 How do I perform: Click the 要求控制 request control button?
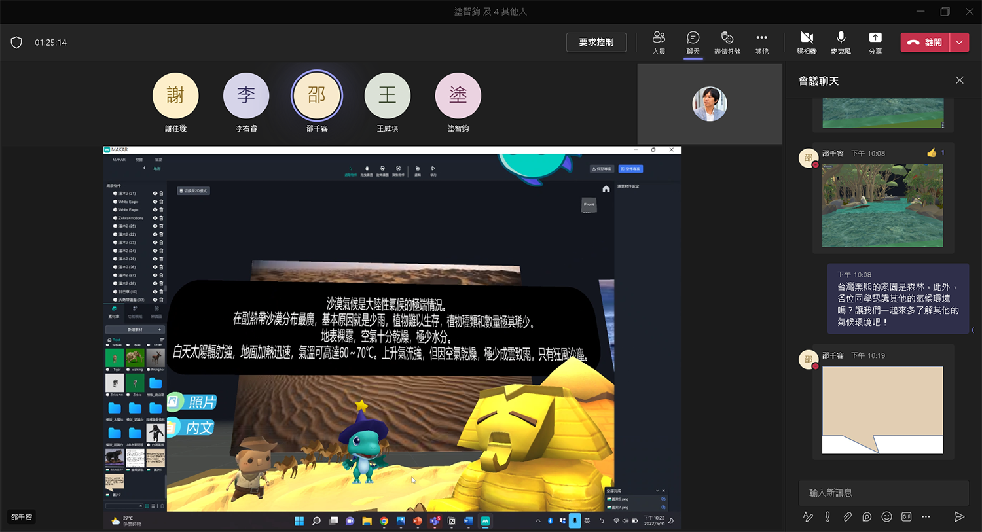pyautogui.click(x=596, y=43)
